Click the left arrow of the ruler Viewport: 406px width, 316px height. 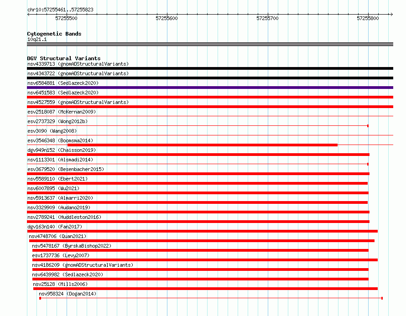[28, 15]
